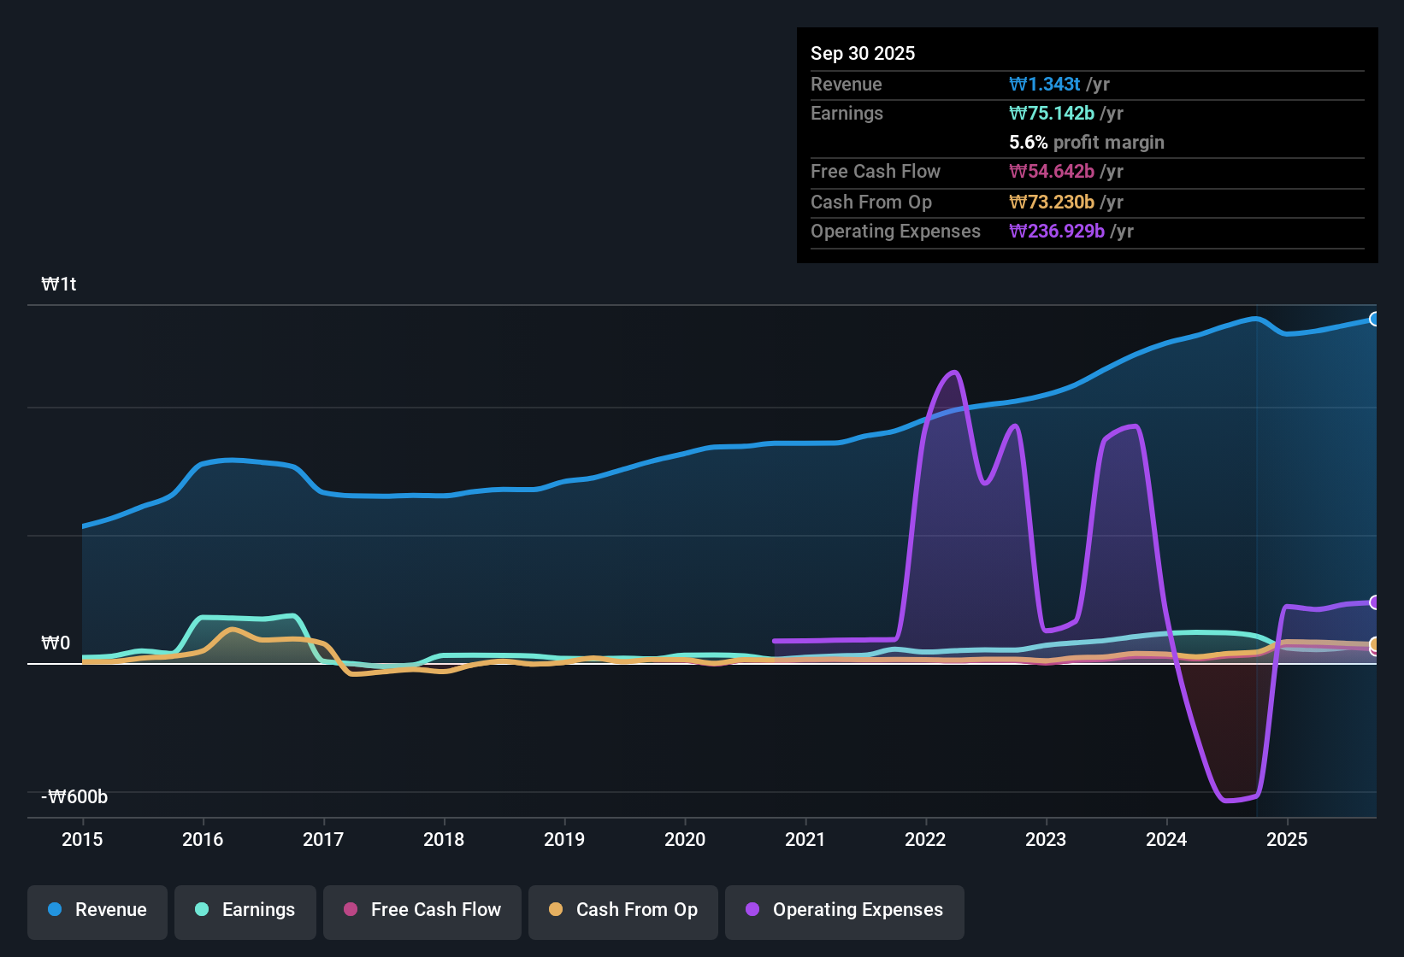Select the Cash From Op legend label
This screenshot has width=1404, height=957.
point(636,910)
